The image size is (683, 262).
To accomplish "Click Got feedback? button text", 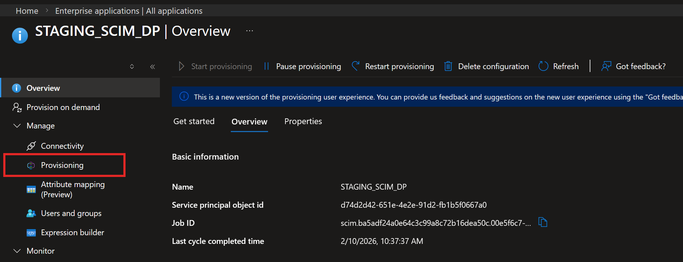I will click(x=641, y=66).
